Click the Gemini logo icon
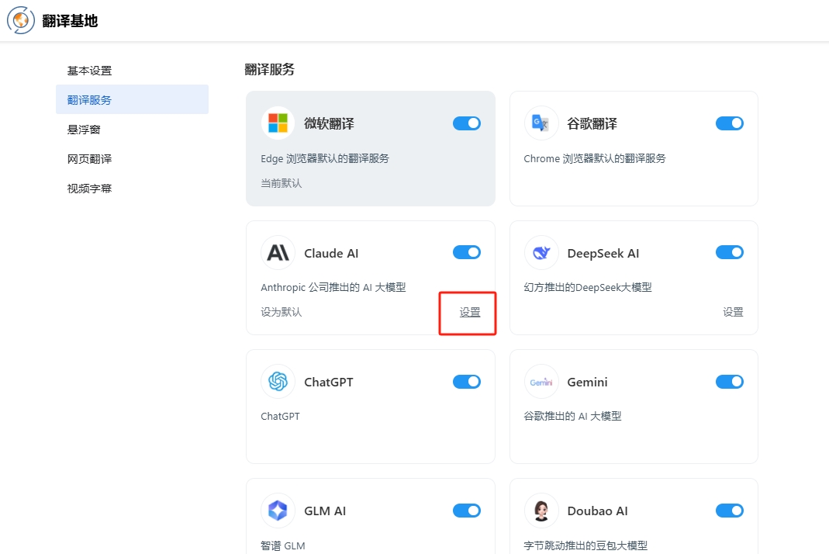Screen dimensions: 829x554 click(x=541, y=382)
